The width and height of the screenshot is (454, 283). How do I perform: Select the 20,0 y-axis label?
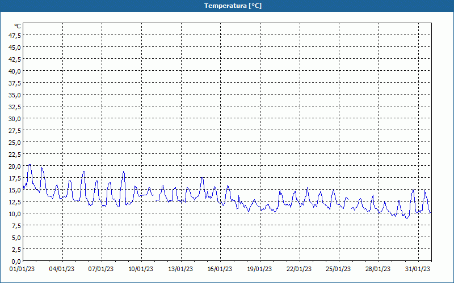tap(15, 166)
